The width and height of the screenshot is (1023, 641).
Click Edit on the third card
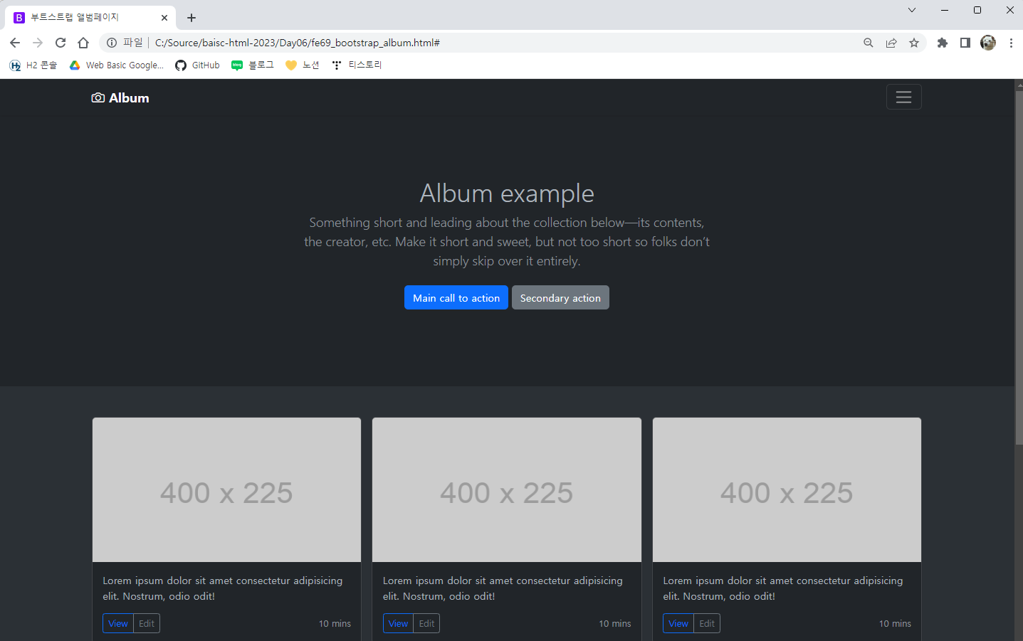(707, 623)
